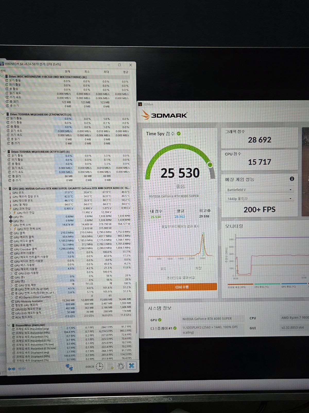
Task: Click the blue expand-columns arrows in HWiNFO
Action: (12, 369)
